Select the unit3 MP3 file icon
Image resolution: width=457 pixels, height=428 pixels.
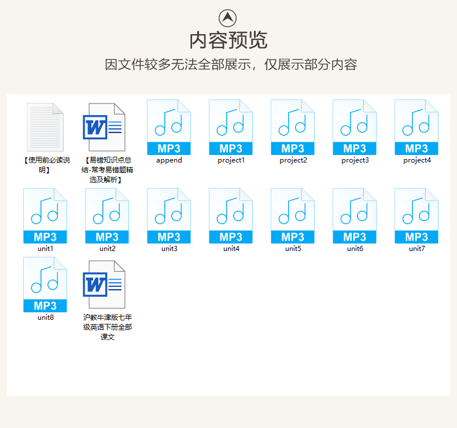pyautogui.click(x=169, y=216)
